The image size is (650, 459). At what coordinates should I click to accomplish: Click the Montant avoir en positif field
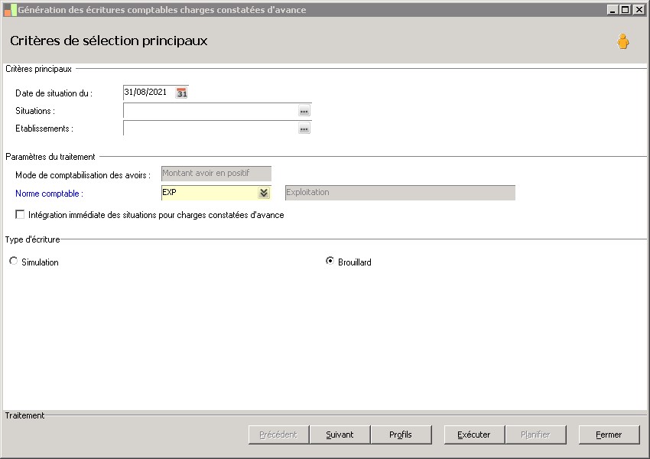[216, 174]
